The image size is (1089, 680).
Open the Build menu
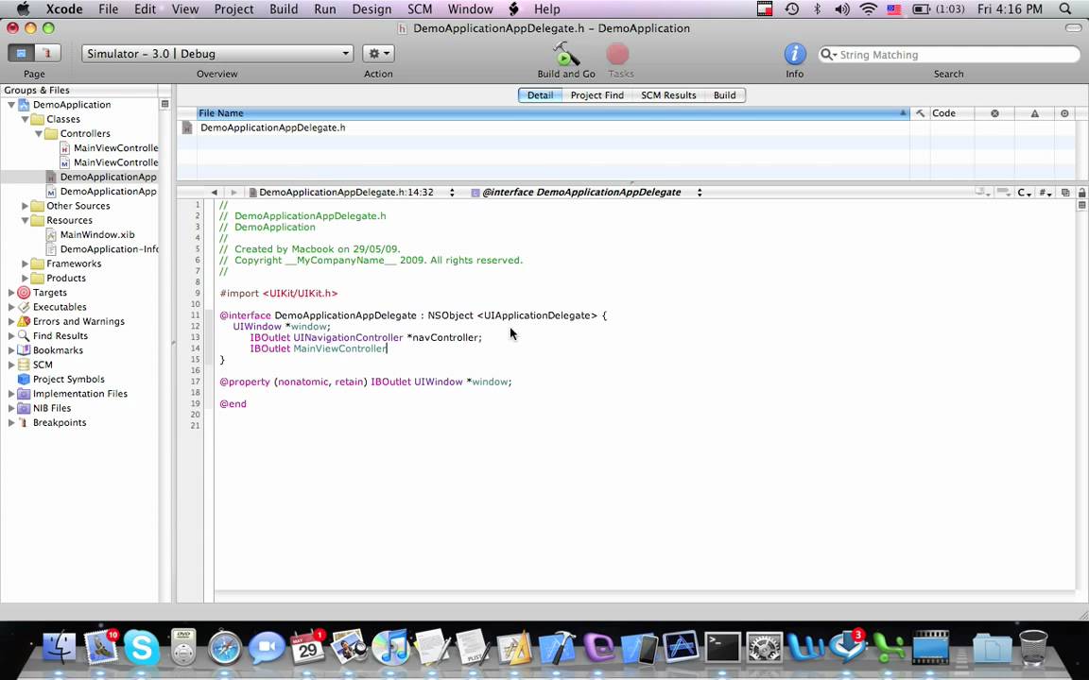click(284, 9)
